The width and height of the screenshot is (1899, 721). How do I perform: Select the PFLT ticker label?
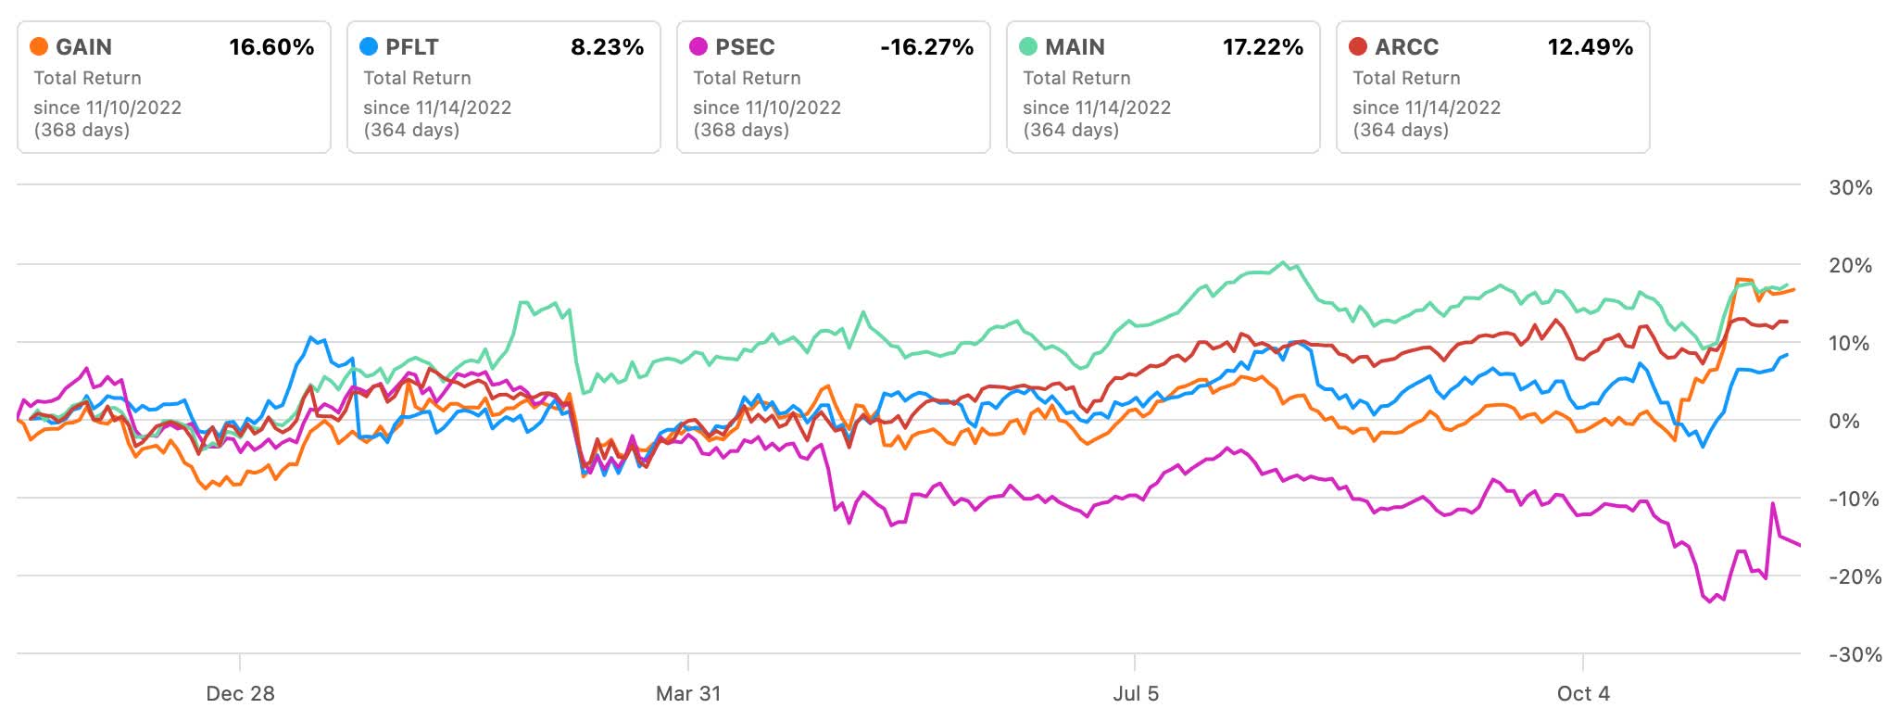411,46
